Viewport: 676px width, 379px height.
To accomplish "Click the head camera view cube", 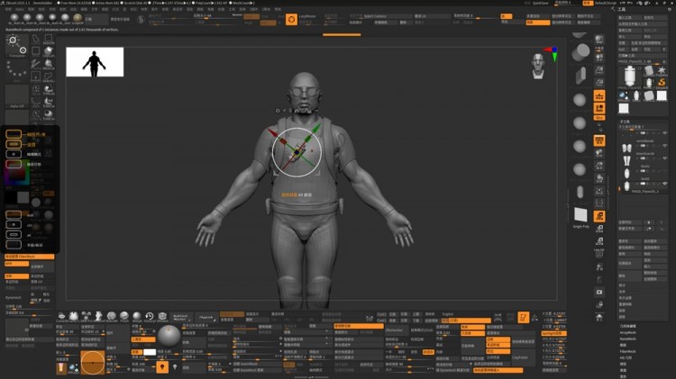I will [x=537, y=67].
